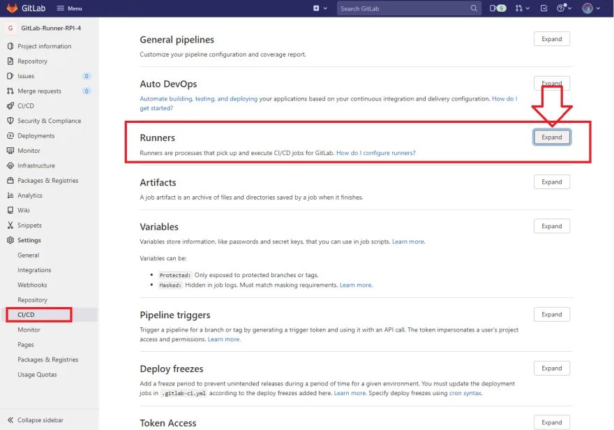Viewport: 614px width, 430px height.
Task: Expand the General pipelines section
Action: point(551,39)
